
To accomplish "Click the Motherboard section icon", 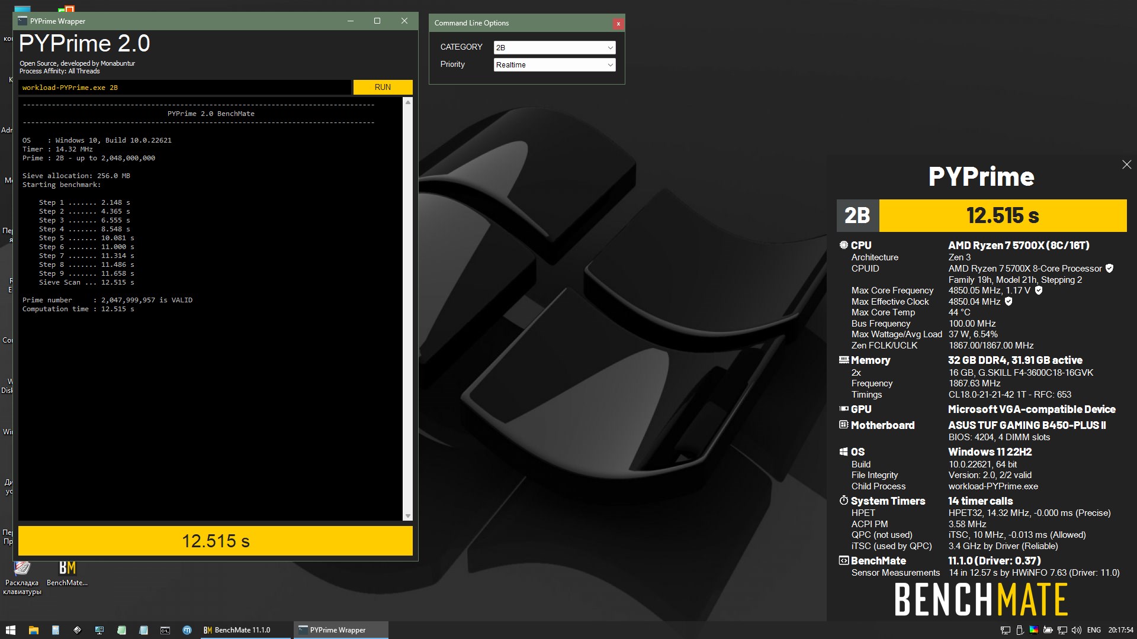I will click(844, 425).
